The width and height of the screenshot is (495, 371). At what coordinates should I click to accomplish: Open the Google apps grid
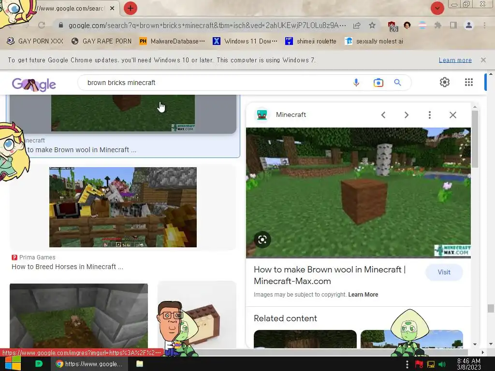pyautogui.click(x=469, y=82)
